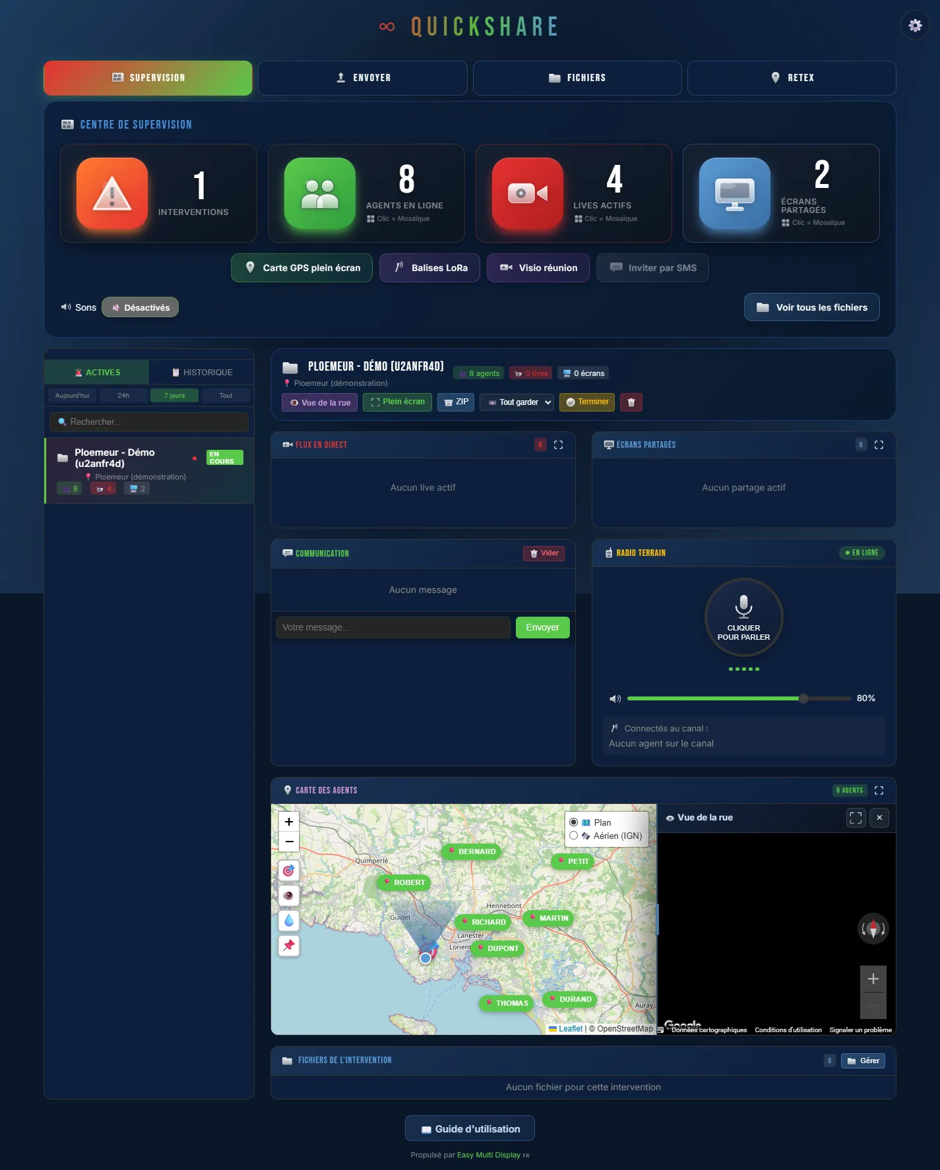The height and width of the screenshot is (1170, 940).
Task: Open the Guide d'utilisation
Action: [x=470, y=1128]
